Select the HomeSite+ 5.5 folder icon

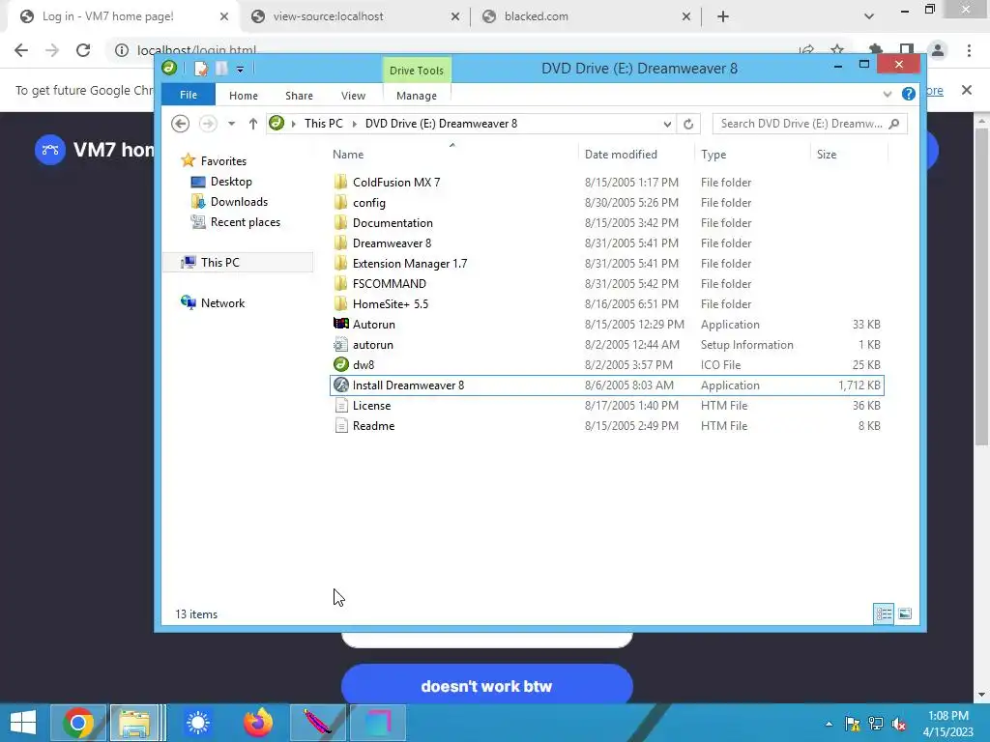(340, 303)
